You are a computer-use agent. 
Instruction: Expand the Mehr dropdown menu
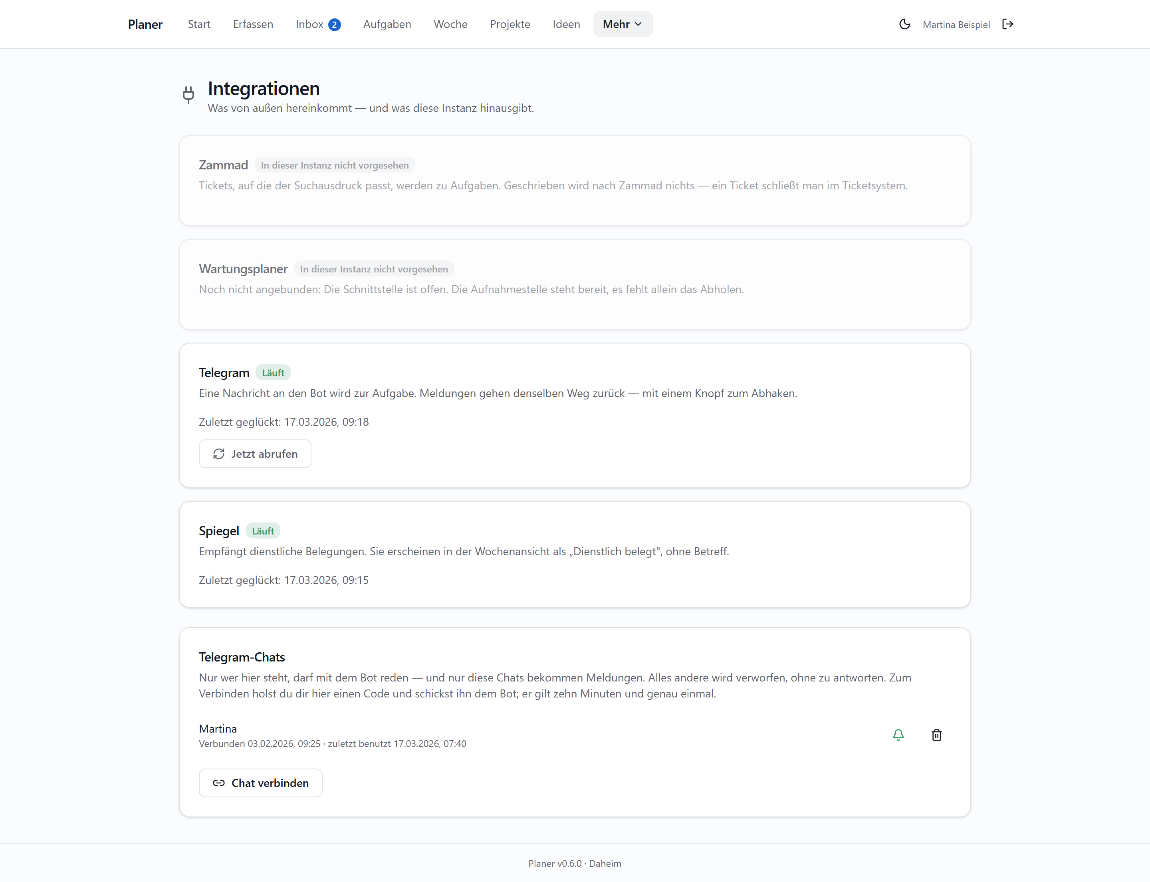pyautogui.click(x=623, y=24)
